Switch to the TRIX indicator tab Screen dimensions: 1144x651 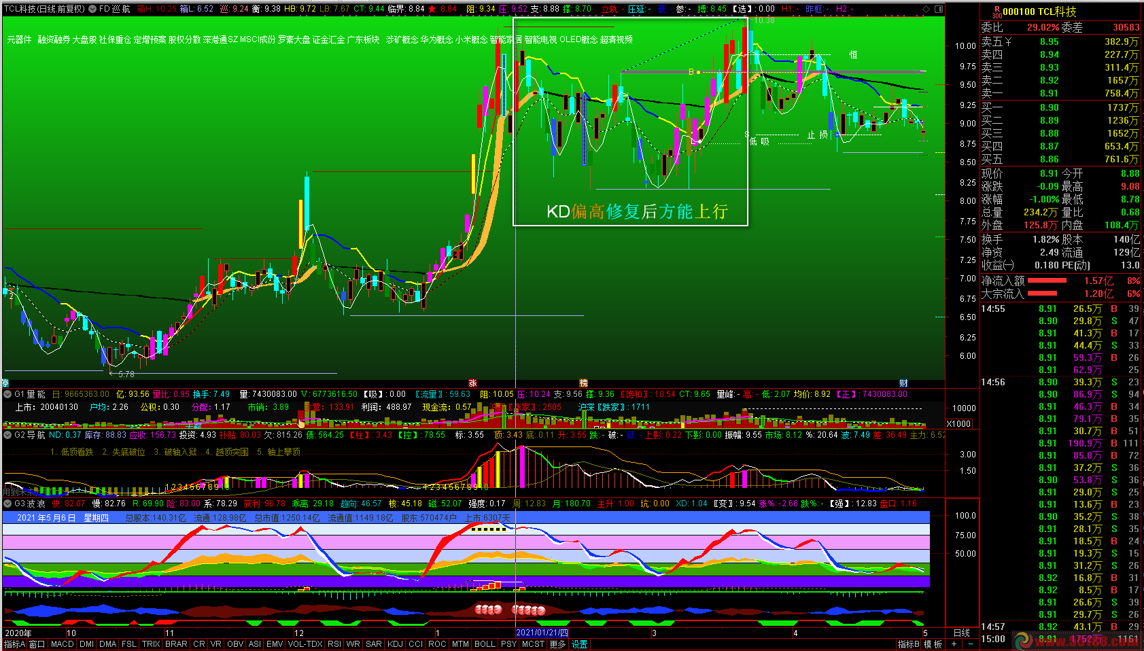pyautogui.click(x=151, y=644)
